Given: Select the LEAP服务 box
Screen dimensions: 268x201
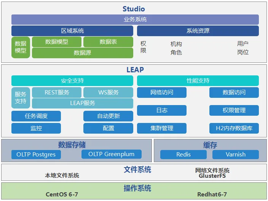Looking at the screenshot, I should (82, 103).
